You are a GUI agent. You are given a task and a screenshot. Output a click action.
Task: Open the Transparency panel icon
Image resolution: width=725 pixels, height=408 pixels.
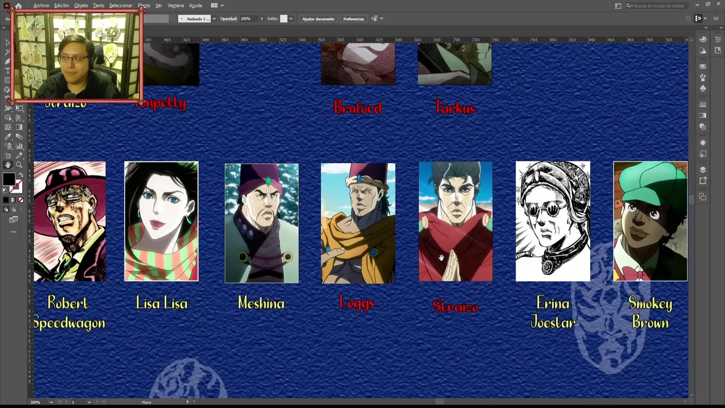click(x=703, y=126)
